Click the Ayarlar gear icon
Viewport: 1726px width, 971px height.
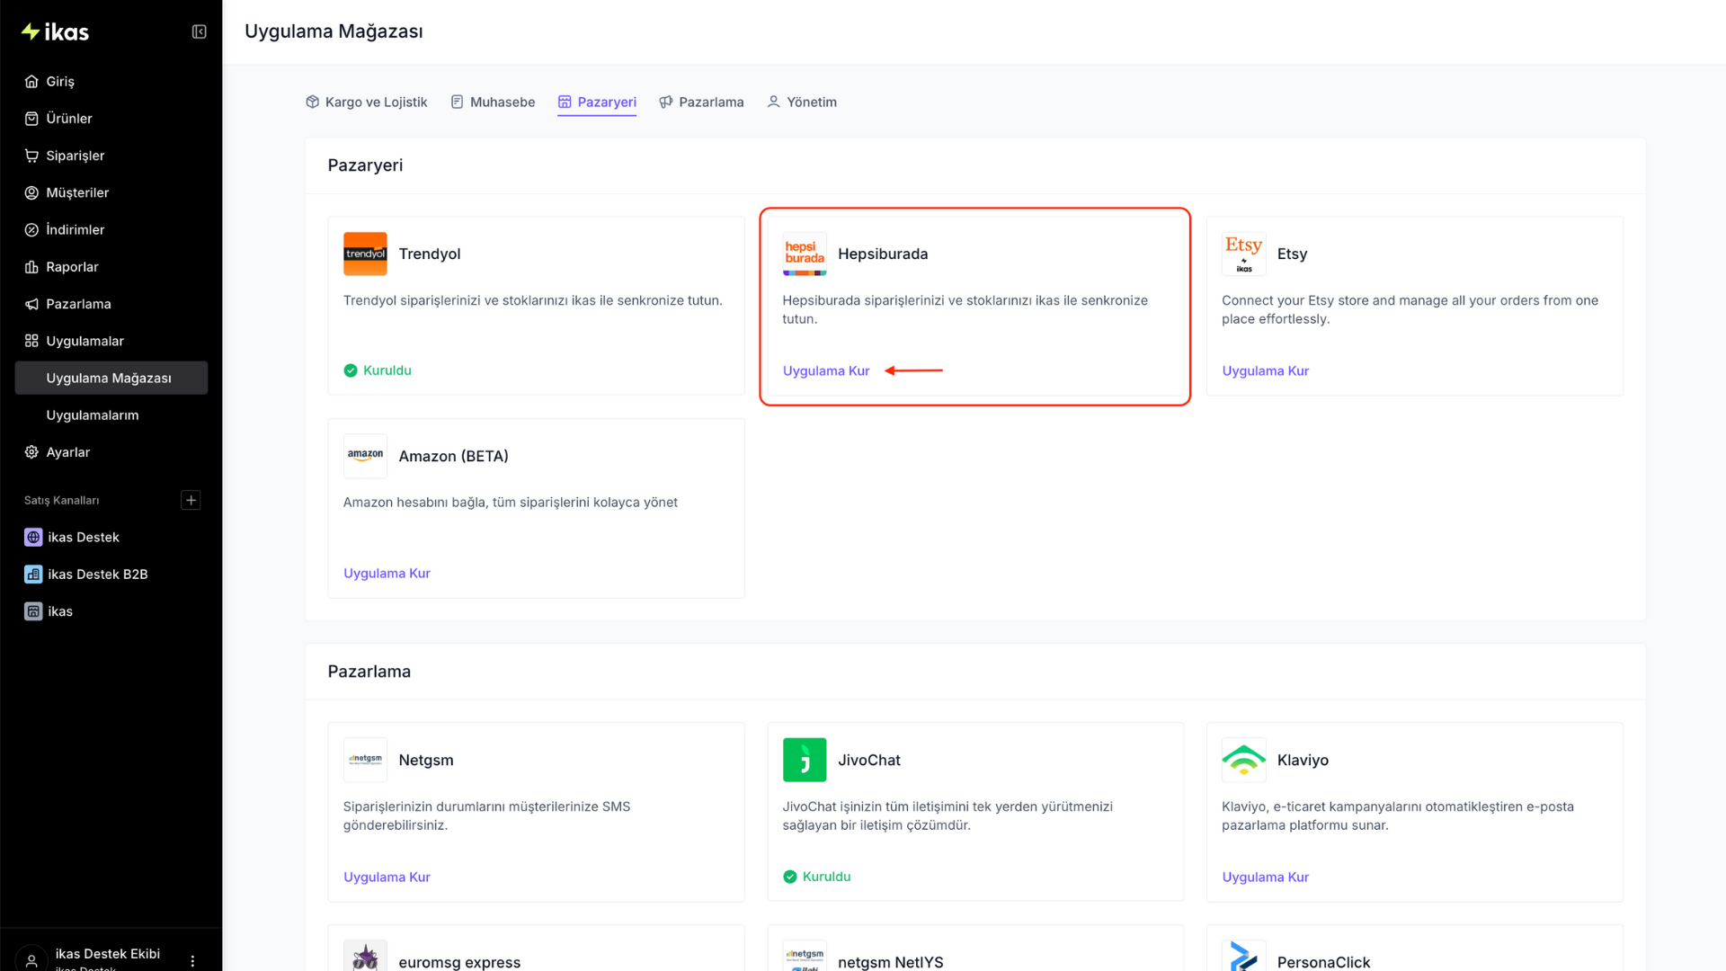[31, 452]
